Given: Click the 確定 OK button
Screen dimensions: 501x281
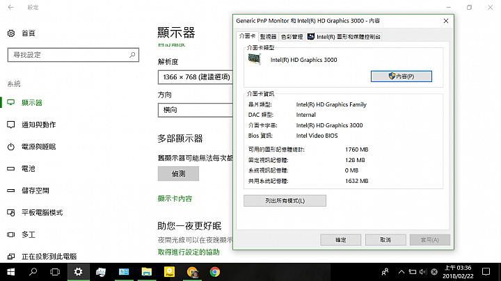Looking at the screenshot, I should (340, 240).
